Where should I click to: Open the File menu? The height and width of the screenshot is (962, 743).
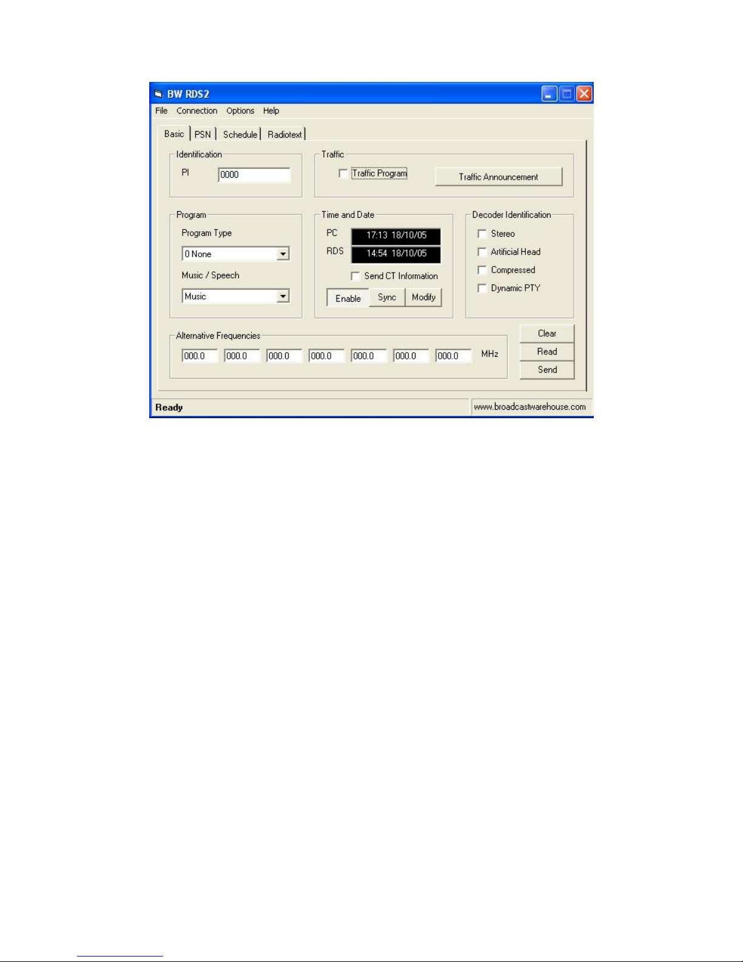pyautogui.click(x=161, y=110)
